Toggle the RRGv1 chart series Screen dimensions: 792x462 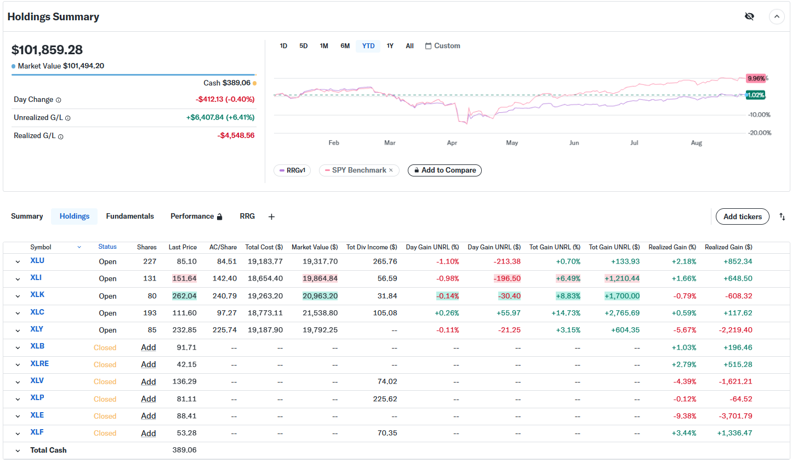coord(292,170)
